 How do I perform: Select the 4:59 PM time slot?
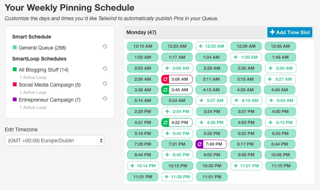pos(246,123)
